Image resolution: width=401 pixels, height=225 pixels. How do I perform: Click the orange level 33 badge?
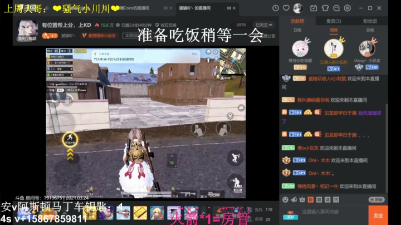pos(50,36)
